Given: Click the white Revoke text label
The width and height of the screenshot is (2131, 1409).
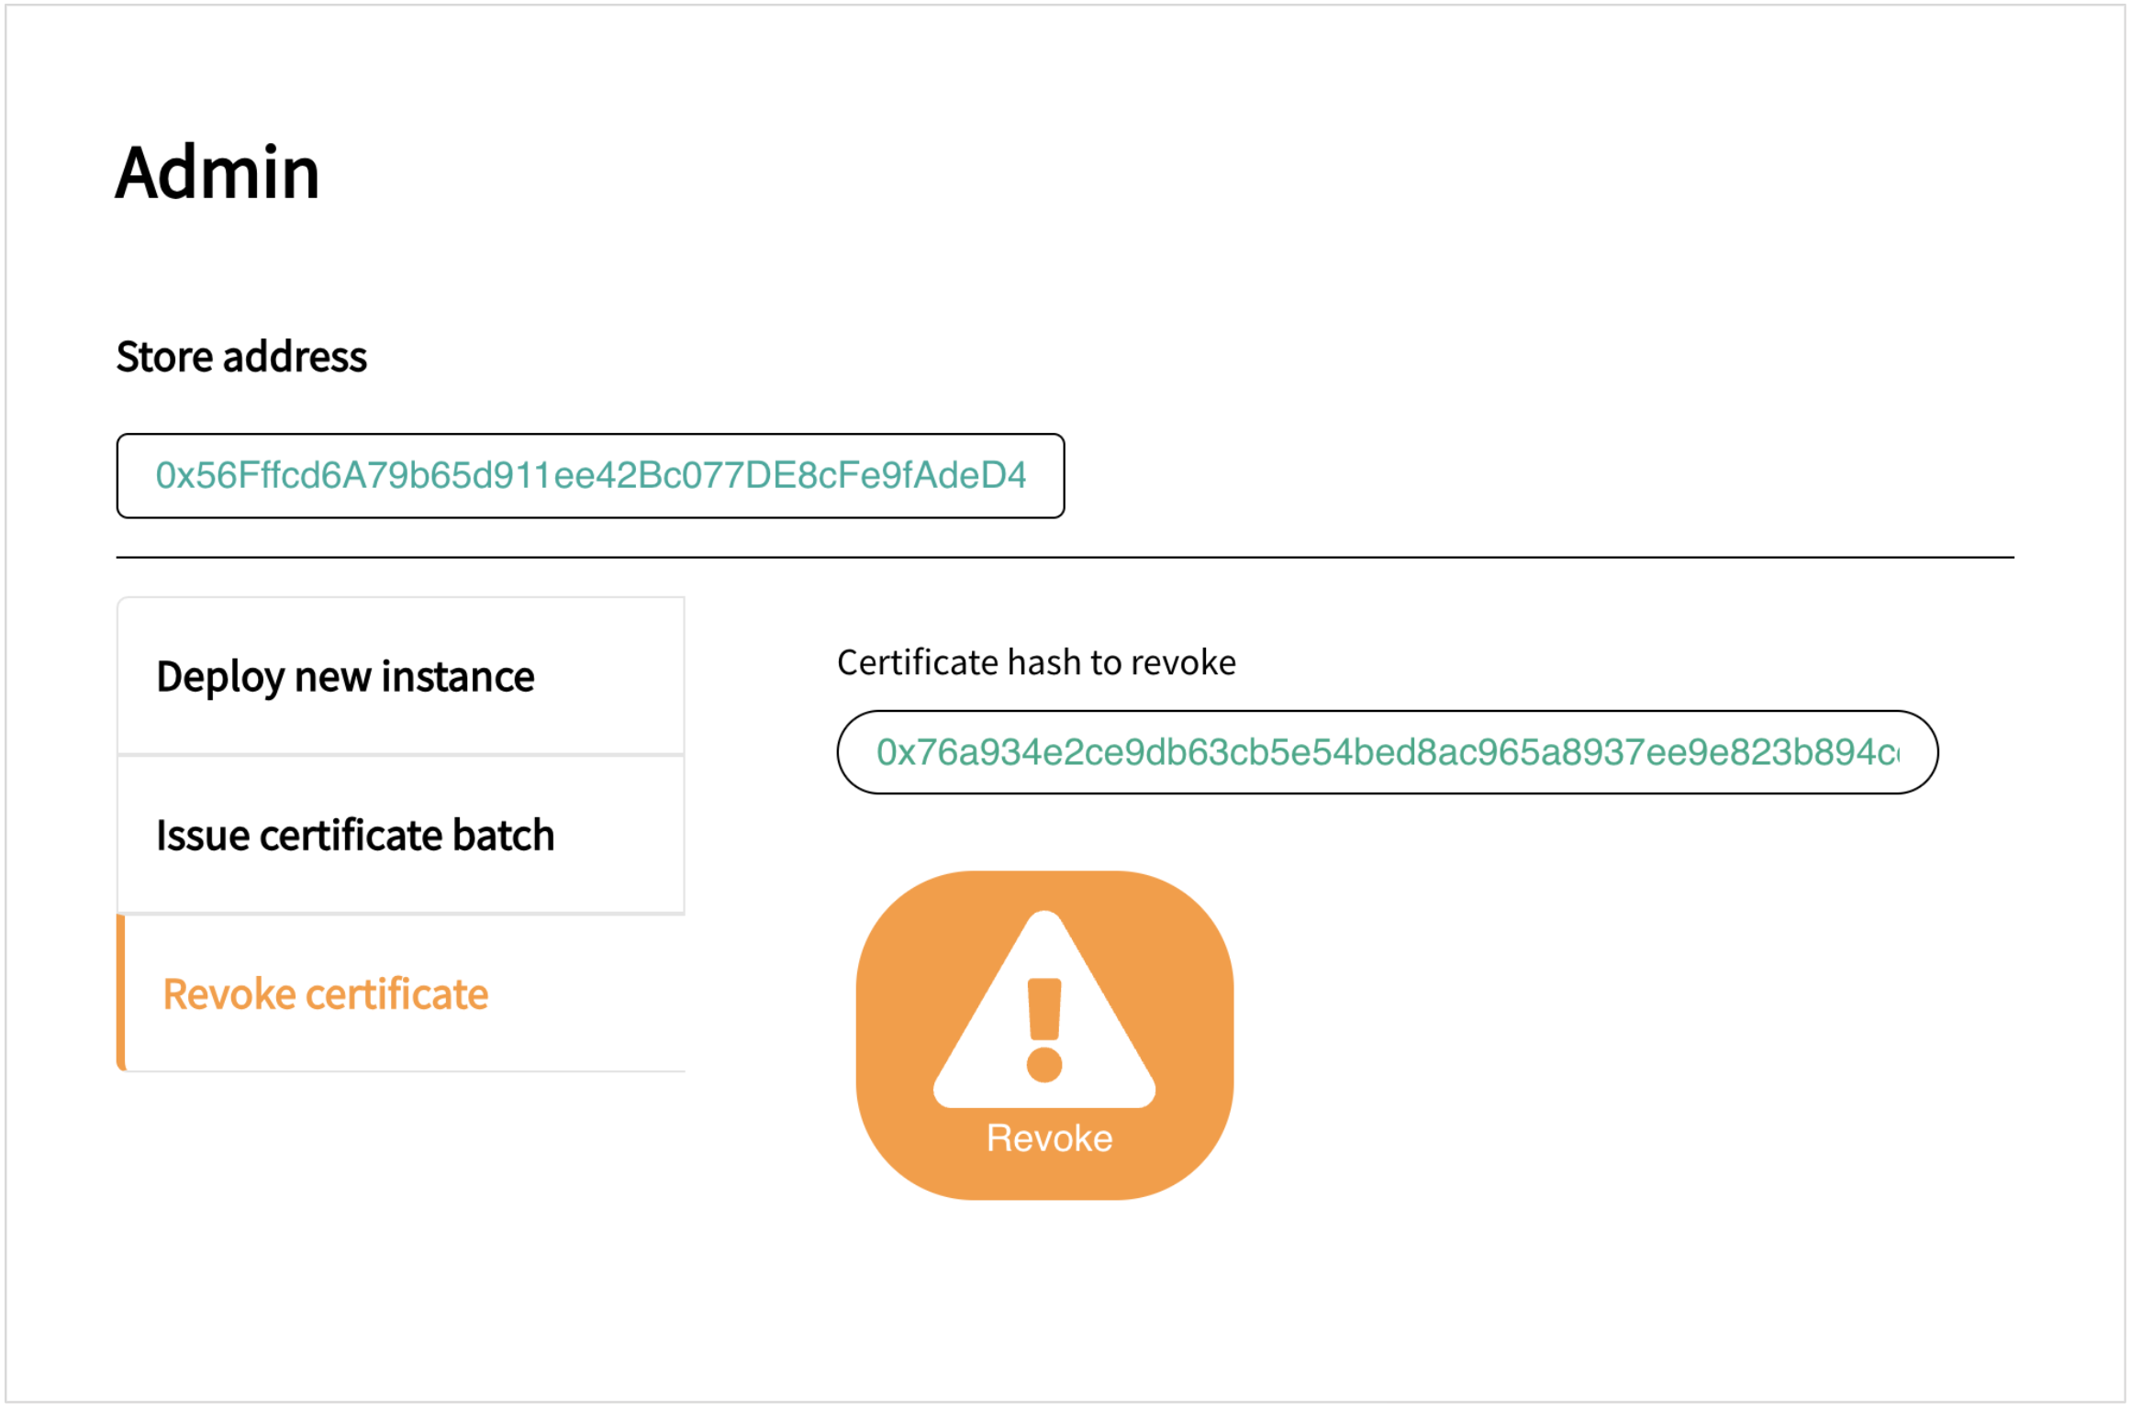Looking at the screenshot, I should coord(1048,1138).
